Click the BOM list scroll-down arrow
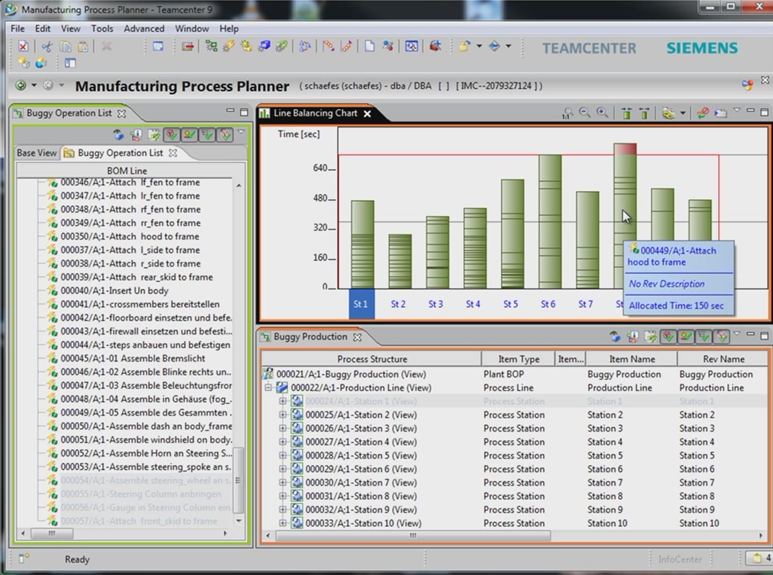 (239, 520)
